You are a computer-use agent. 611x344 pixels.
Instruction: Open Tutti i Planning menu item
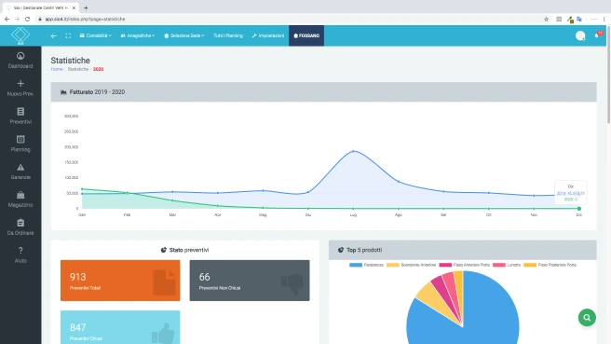coord(228,35)
